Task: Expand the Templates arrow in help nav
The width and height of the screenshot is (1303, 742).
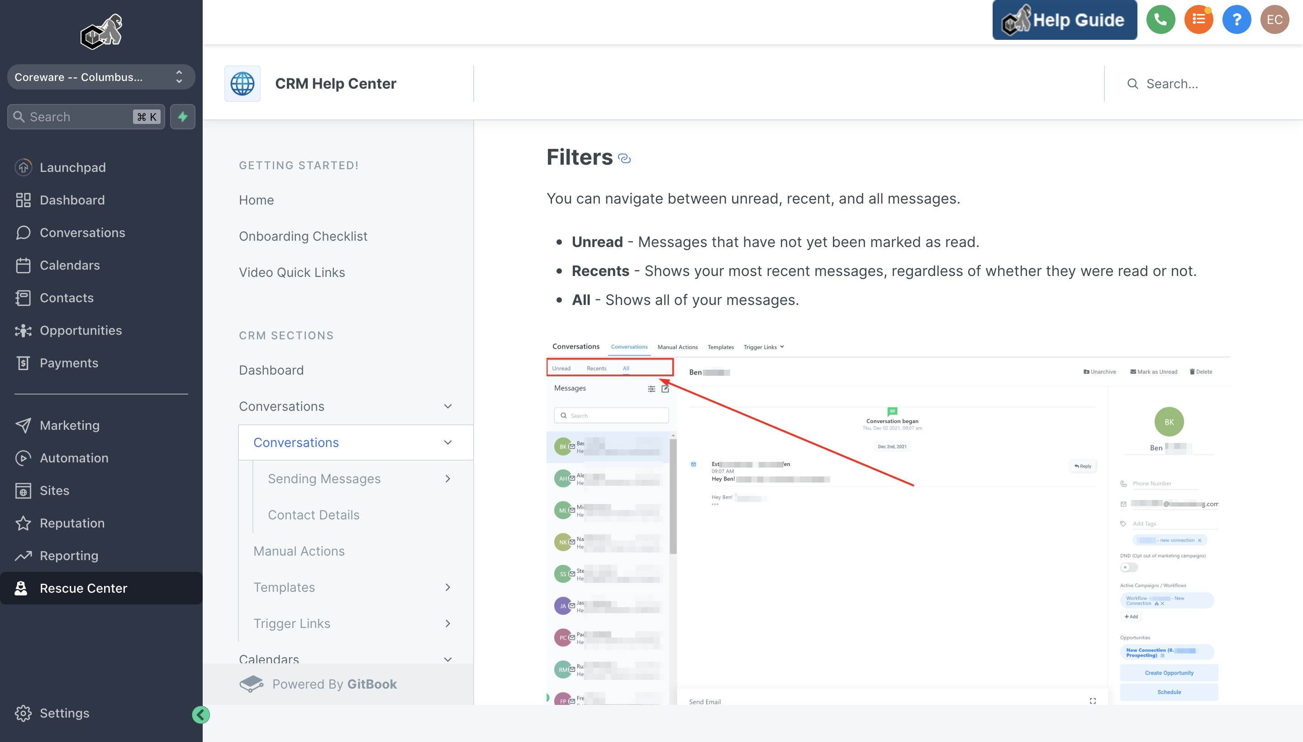Action: click(x=448, y=587)
